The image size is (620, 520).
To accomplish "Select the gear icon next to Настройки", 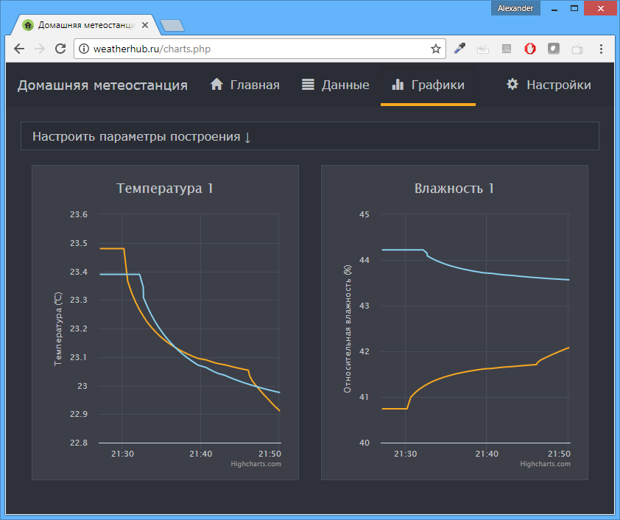I will click(512, 84).
